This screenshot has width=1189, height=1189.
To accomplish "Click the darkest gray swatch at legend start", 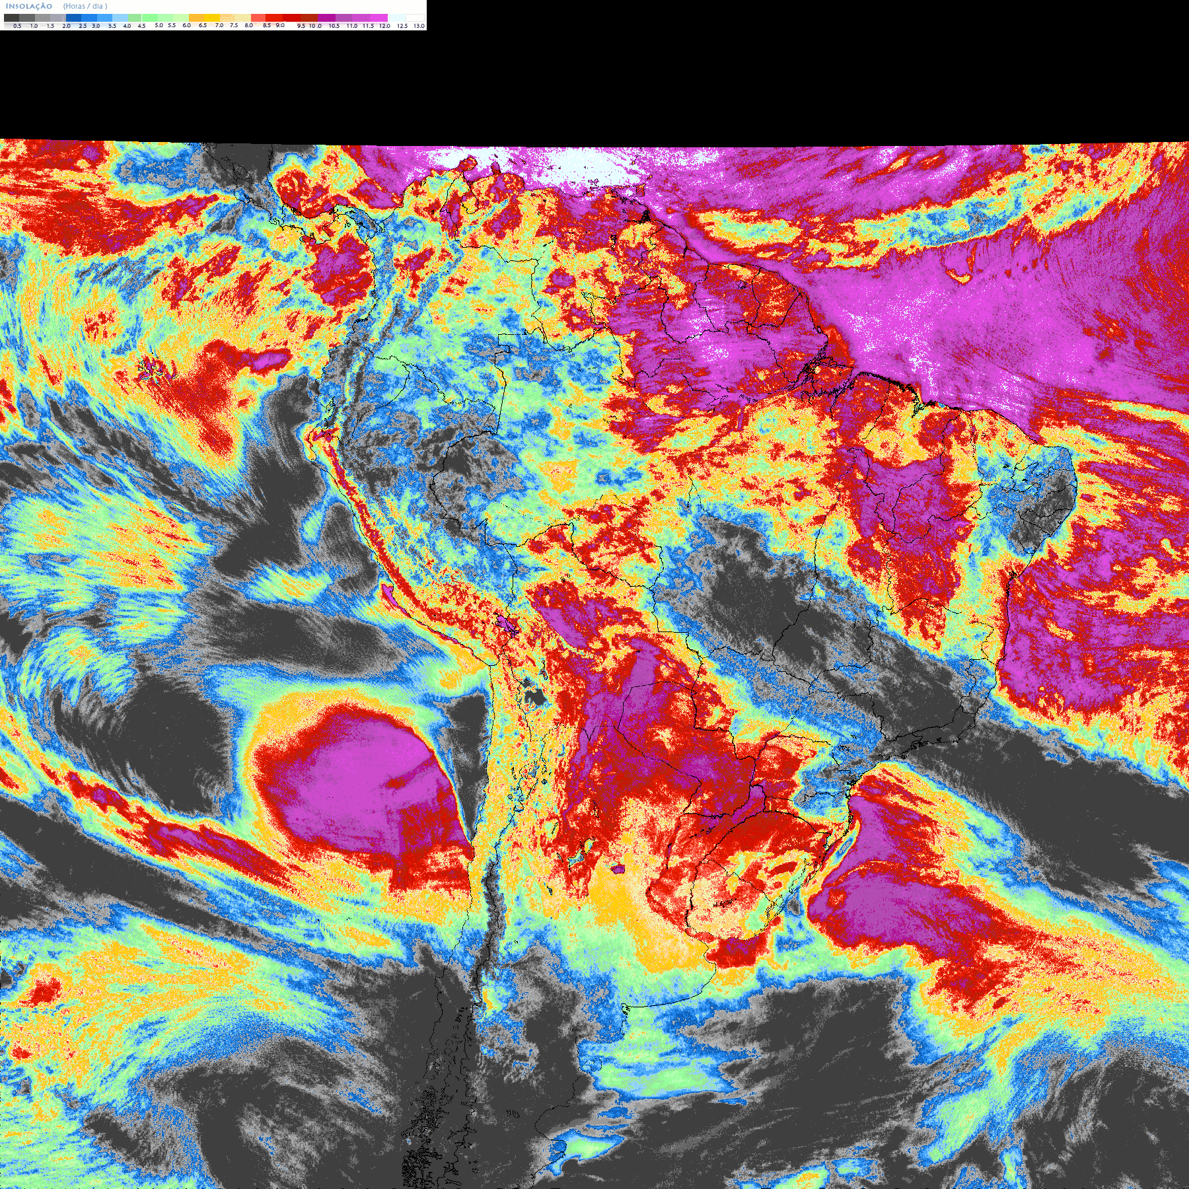I will (x=11, y=18).
